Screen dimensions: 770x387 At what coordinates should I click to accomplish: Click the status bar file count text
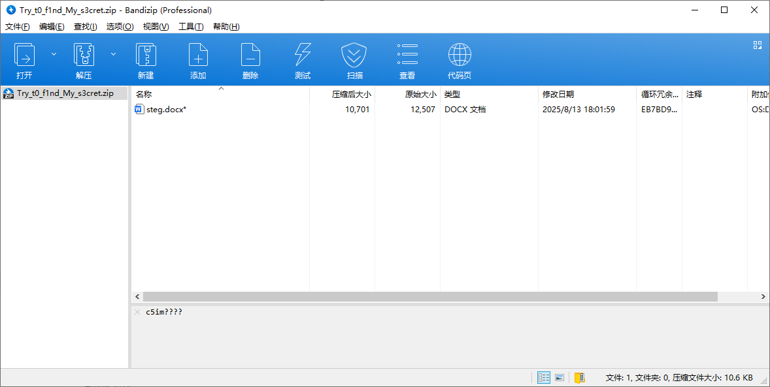pyautogui.click(x=679, y=378)
